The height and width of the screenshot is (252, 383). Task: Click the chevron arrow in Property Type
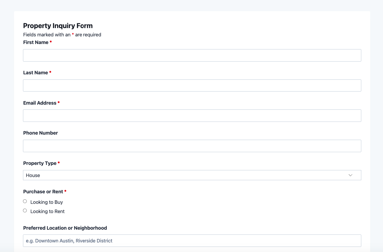pos(350,175)
